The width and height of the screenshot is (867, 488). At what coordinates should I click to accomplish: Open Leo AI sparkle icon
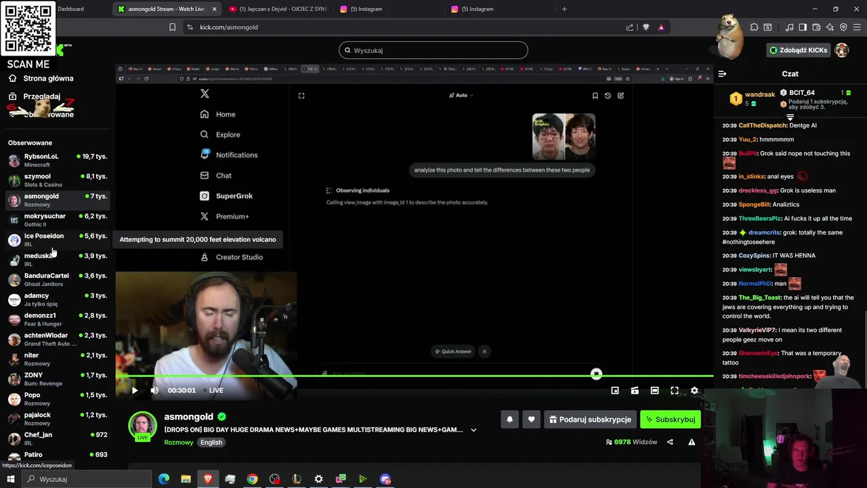tap(830, 27)
